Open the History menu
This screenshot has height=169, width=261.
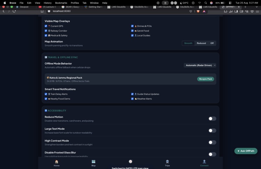[48, 3]
